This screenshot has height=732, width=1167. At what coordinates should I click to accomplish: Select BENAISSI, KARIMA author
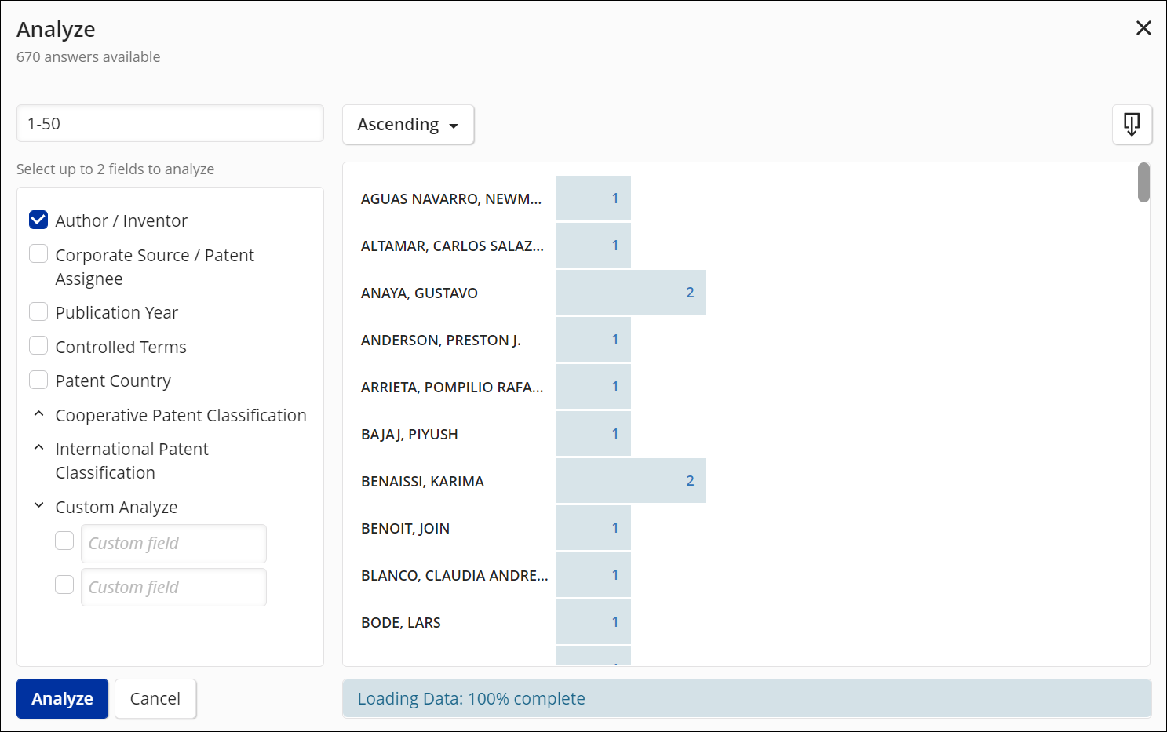(x=422, y=481)
